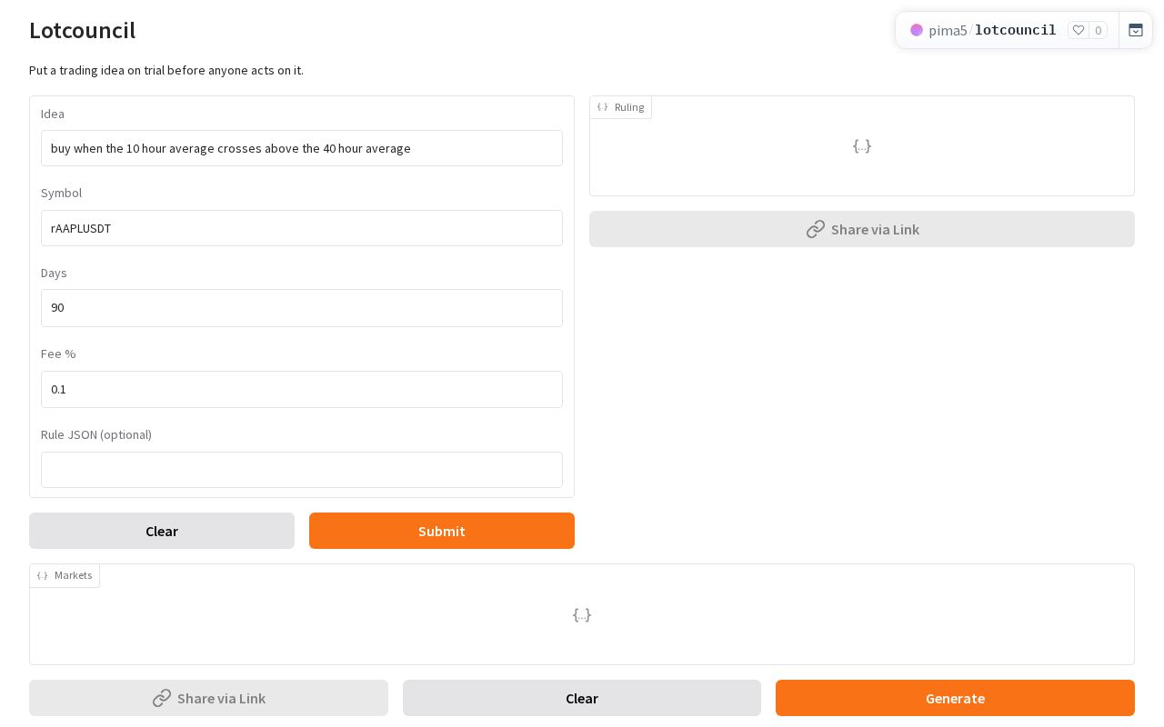Click the 'Fee %' label
1164x727 pixels.
(58, 354)
